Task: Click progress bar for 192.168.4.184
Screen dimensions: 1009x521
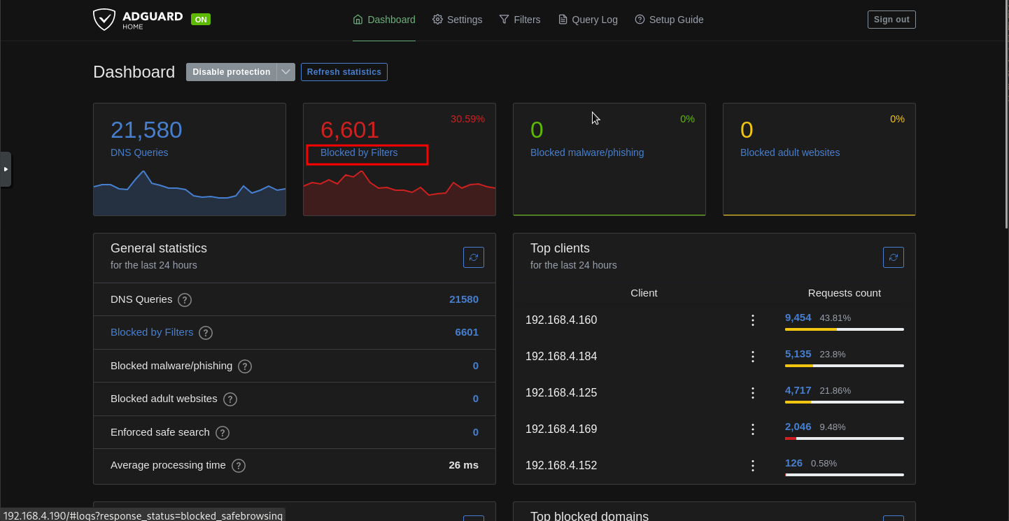Action: (x=845, y=366)
